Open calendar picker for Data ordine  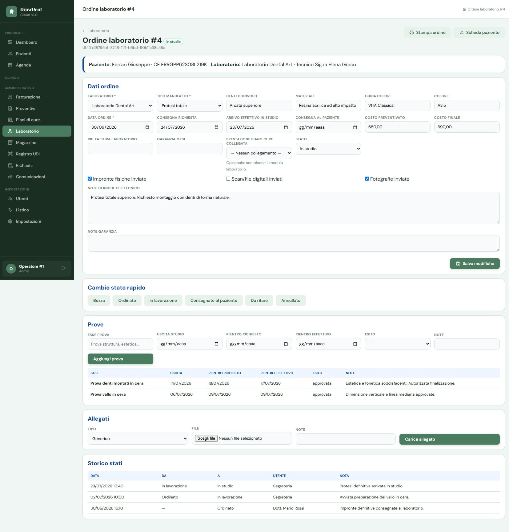click(x=147, y=127)
